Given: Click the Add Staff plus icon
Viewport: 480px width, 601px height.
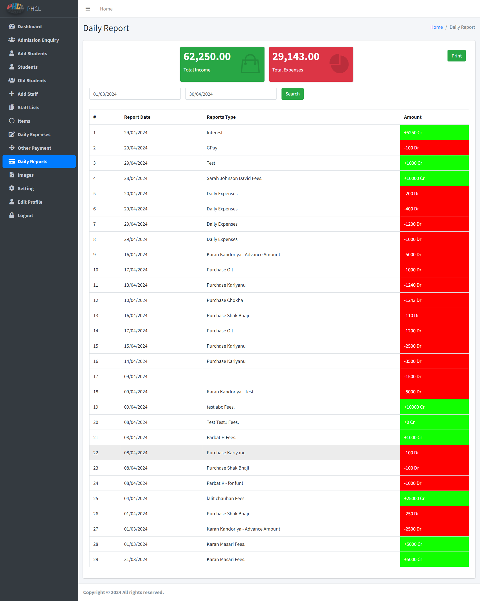Looking at the screenshot, I should [x=12, y=94].
